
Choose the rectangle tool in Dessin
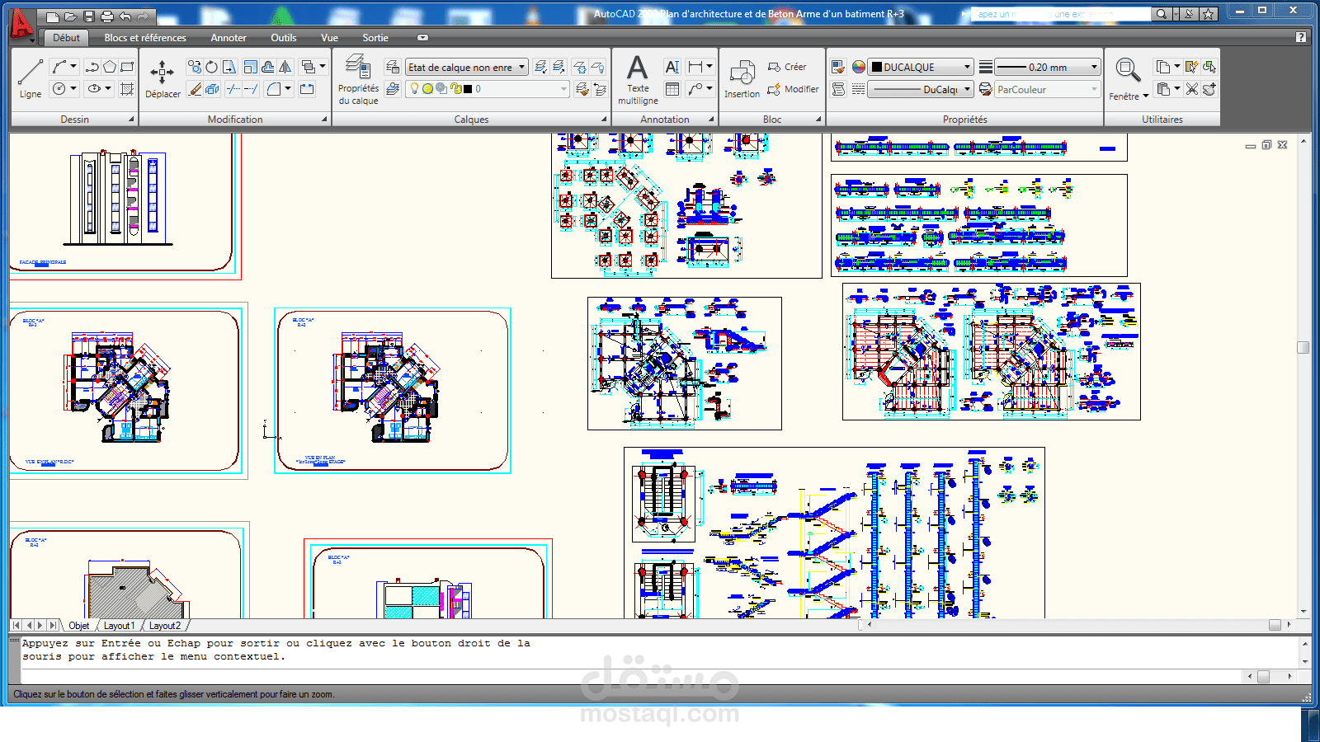(127, 67)
